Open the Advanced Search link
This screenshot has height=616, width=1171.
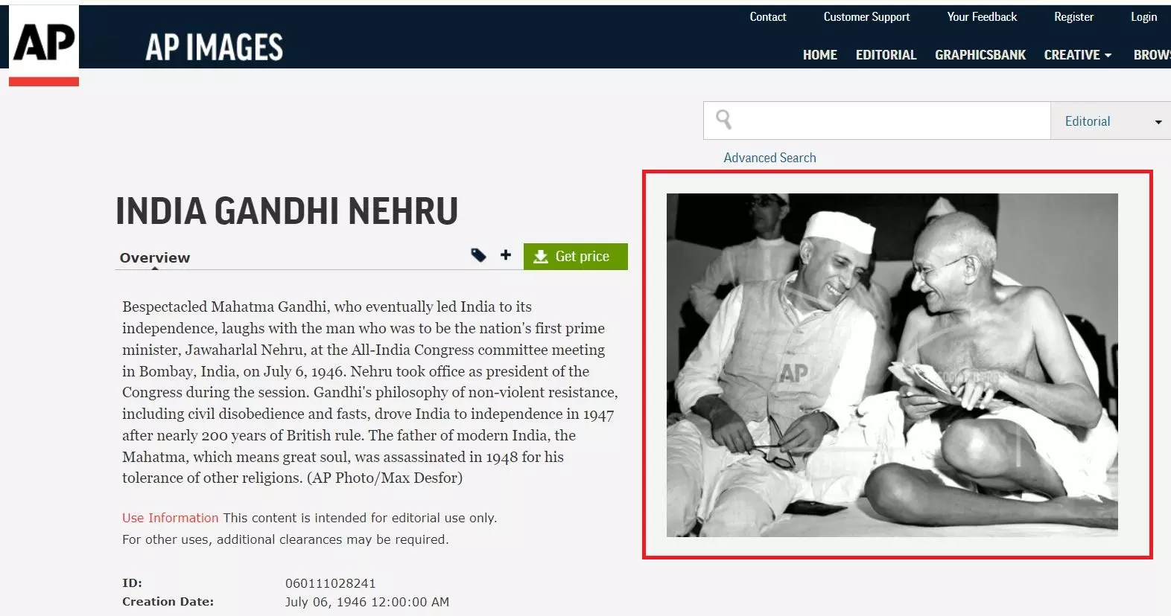point(769,158)
